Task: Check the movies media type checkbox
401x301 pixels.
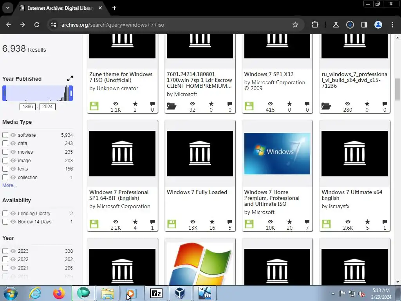Action: click(5, 152)
